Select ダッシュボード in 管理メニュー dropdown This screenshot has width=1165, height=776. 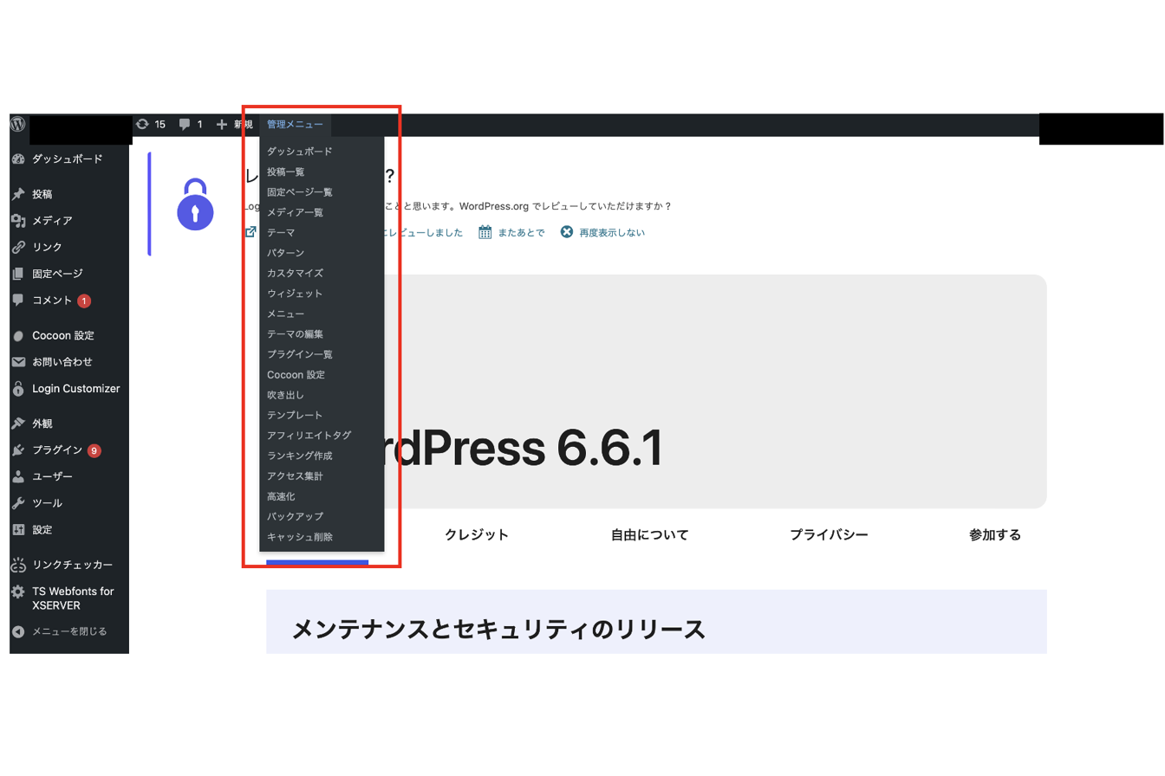click(x=322, y=152)
